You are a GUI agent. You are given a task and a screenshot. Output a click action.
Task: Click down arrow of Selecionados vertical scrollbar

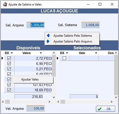point(116,97)
